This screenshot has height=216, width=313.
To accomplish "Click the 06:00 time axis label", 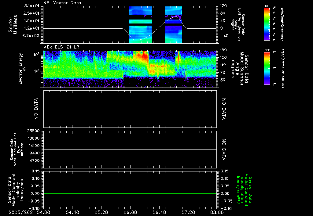I will coord(130,213).
